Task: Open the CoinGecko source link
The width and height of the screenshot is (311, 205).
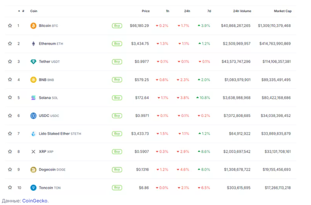Action: click(x=35, y=201)
